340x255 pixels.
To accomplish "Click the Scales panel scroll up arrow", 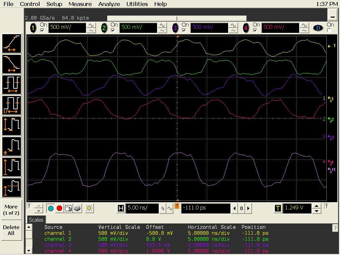I will click(x=29, y=227).
